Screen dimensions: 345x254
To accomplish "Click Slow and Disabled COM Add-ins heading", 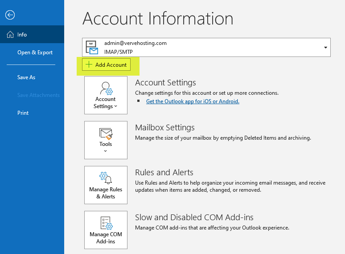I will (194, 218).
